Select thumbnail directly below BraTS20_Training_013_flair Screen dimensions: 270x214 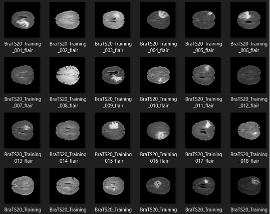pyautogui.click(x=22, y=186)
